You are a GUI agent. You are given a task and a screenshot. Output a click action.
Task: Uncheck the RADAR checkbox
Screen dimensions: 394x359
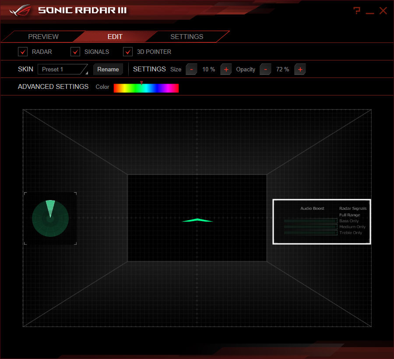pyautogui.click(x=23, y=52)
